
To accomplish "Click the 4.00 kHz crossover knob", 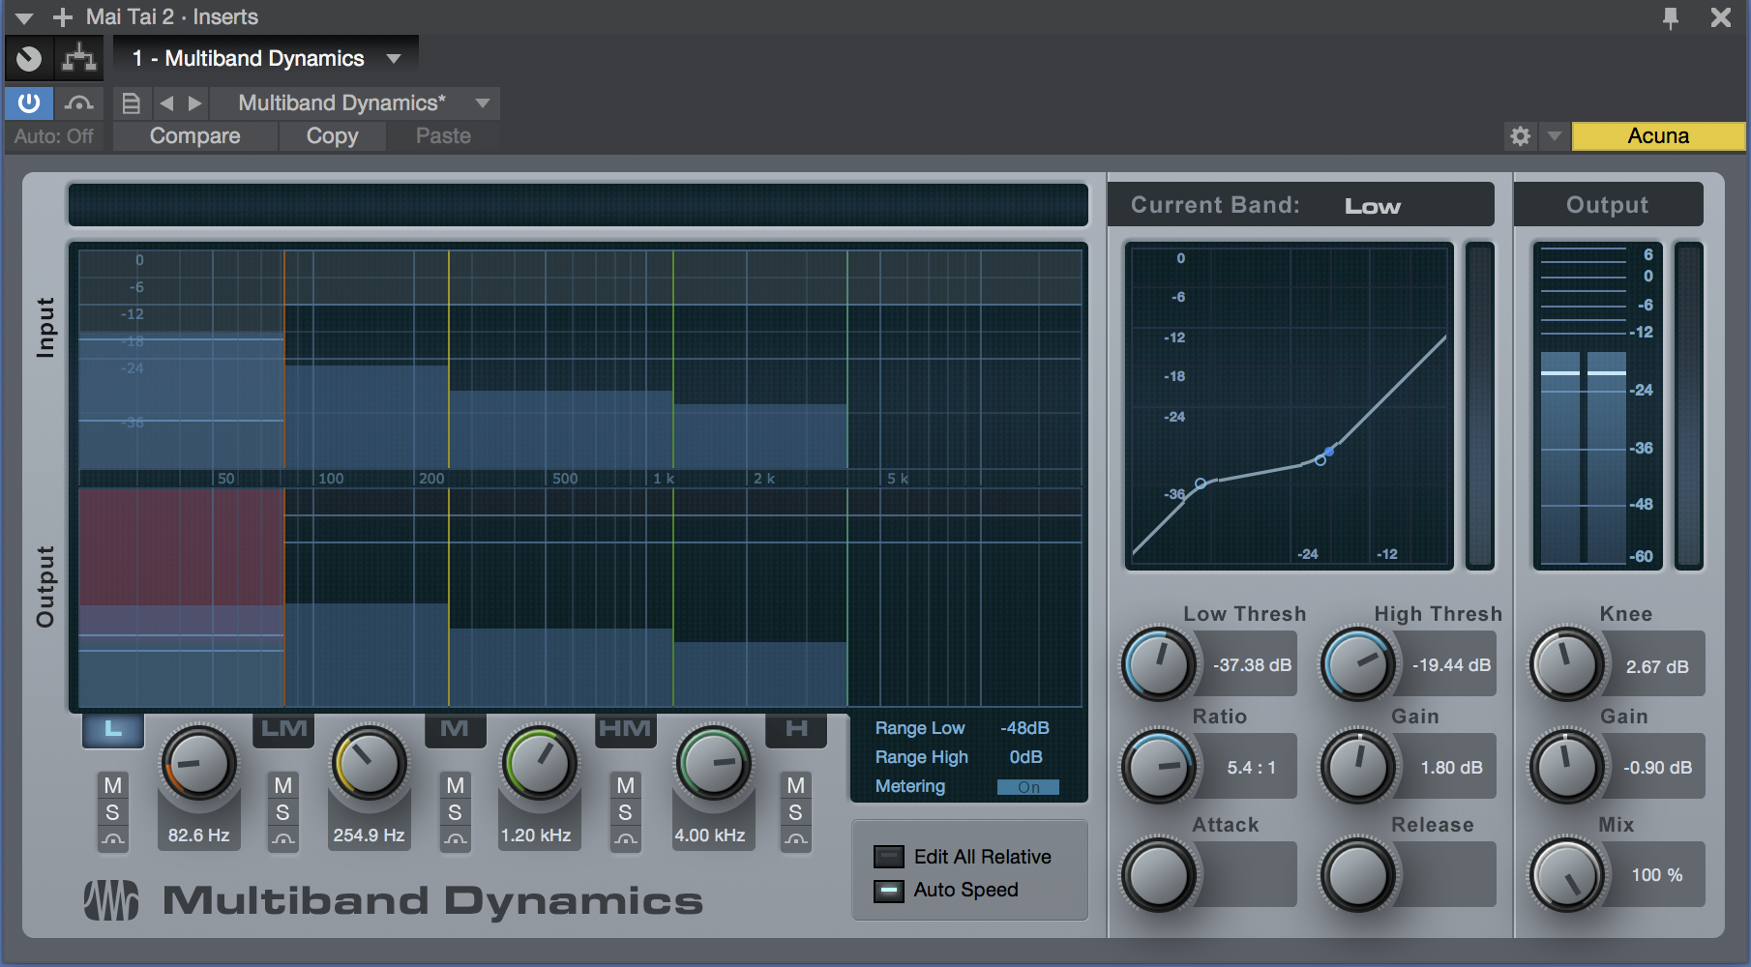I will (x=713, y=764).
